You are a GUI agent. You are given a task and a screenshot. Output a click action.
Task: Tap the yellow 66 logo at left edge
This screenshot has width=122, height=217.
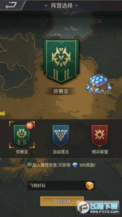point(2,114)
